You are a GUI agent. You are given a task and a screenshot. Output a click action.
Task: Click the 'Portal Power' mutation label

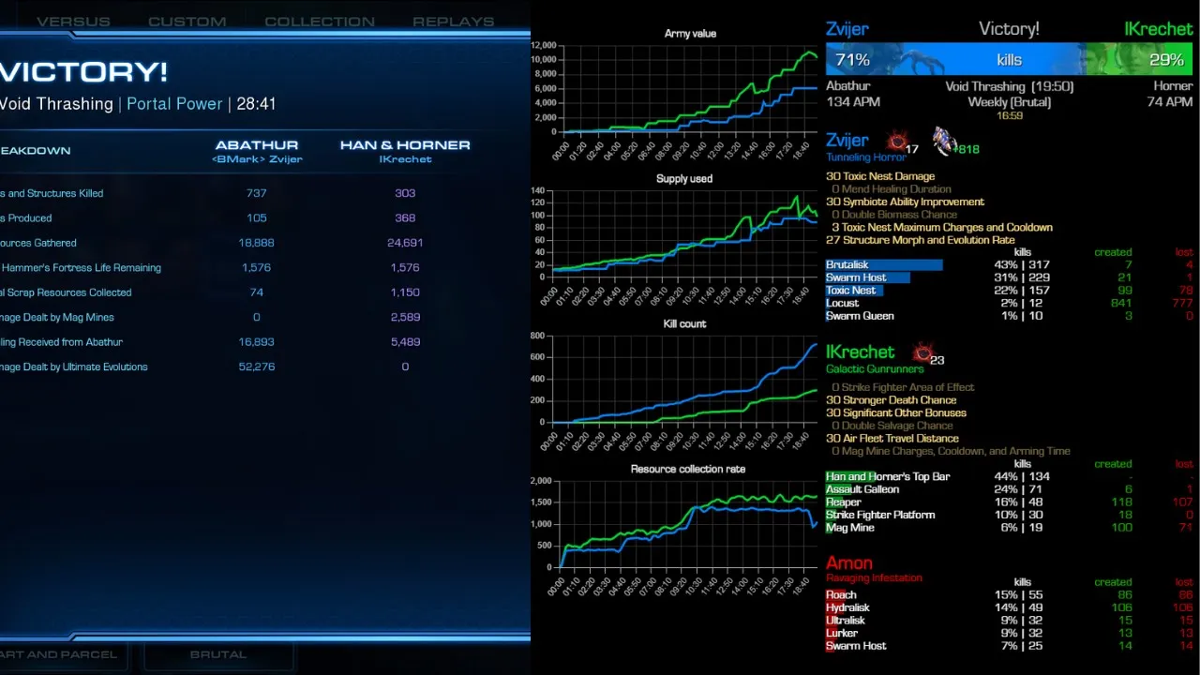pos(174,104)
